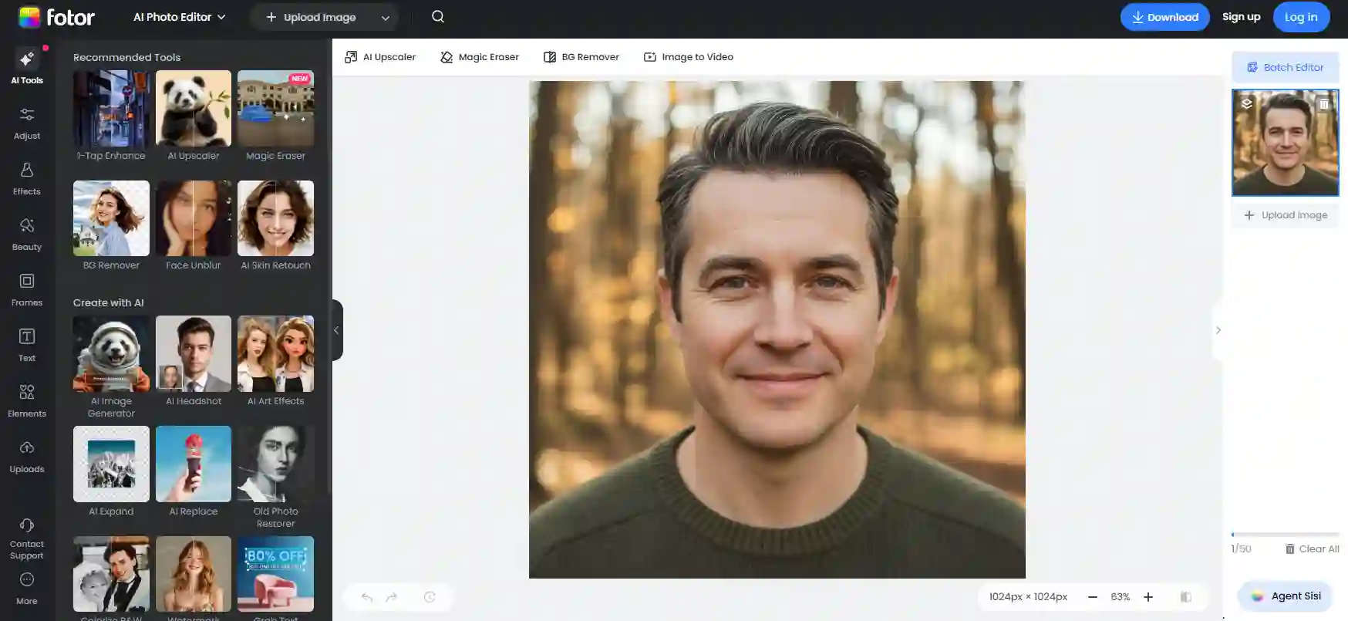This screenshot has width=1348, height=621.
Task: Expand the Upload Image dropdown arrow
Action: pos(386,18)
